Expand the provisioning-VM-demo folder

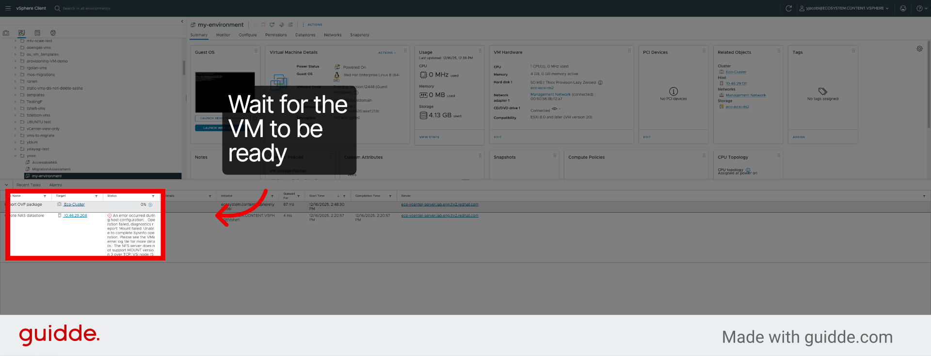click(16, 62)
